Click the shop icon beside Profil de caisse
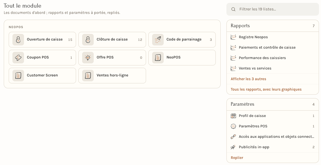Screen dimensions: 321x165 click(233, 116)
